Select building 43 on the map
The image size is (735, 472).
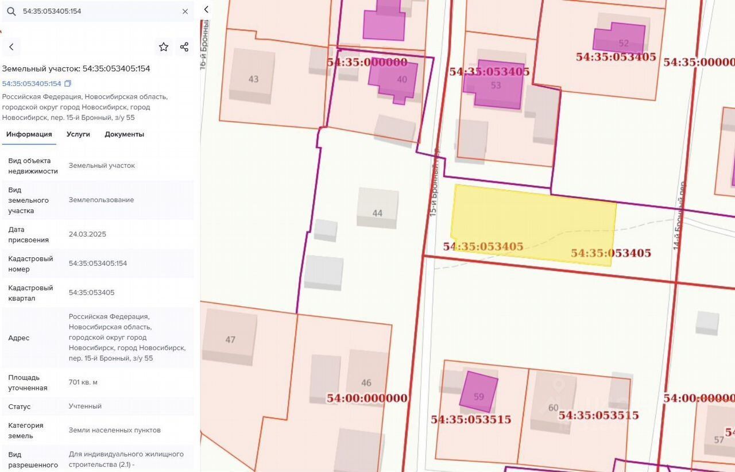pos(253,76)
